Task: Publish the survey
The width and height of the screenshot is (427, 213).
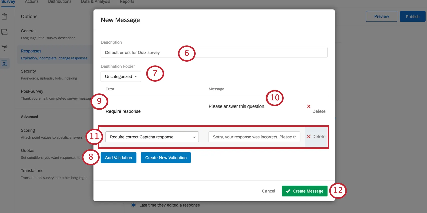Action: (412, 17)
